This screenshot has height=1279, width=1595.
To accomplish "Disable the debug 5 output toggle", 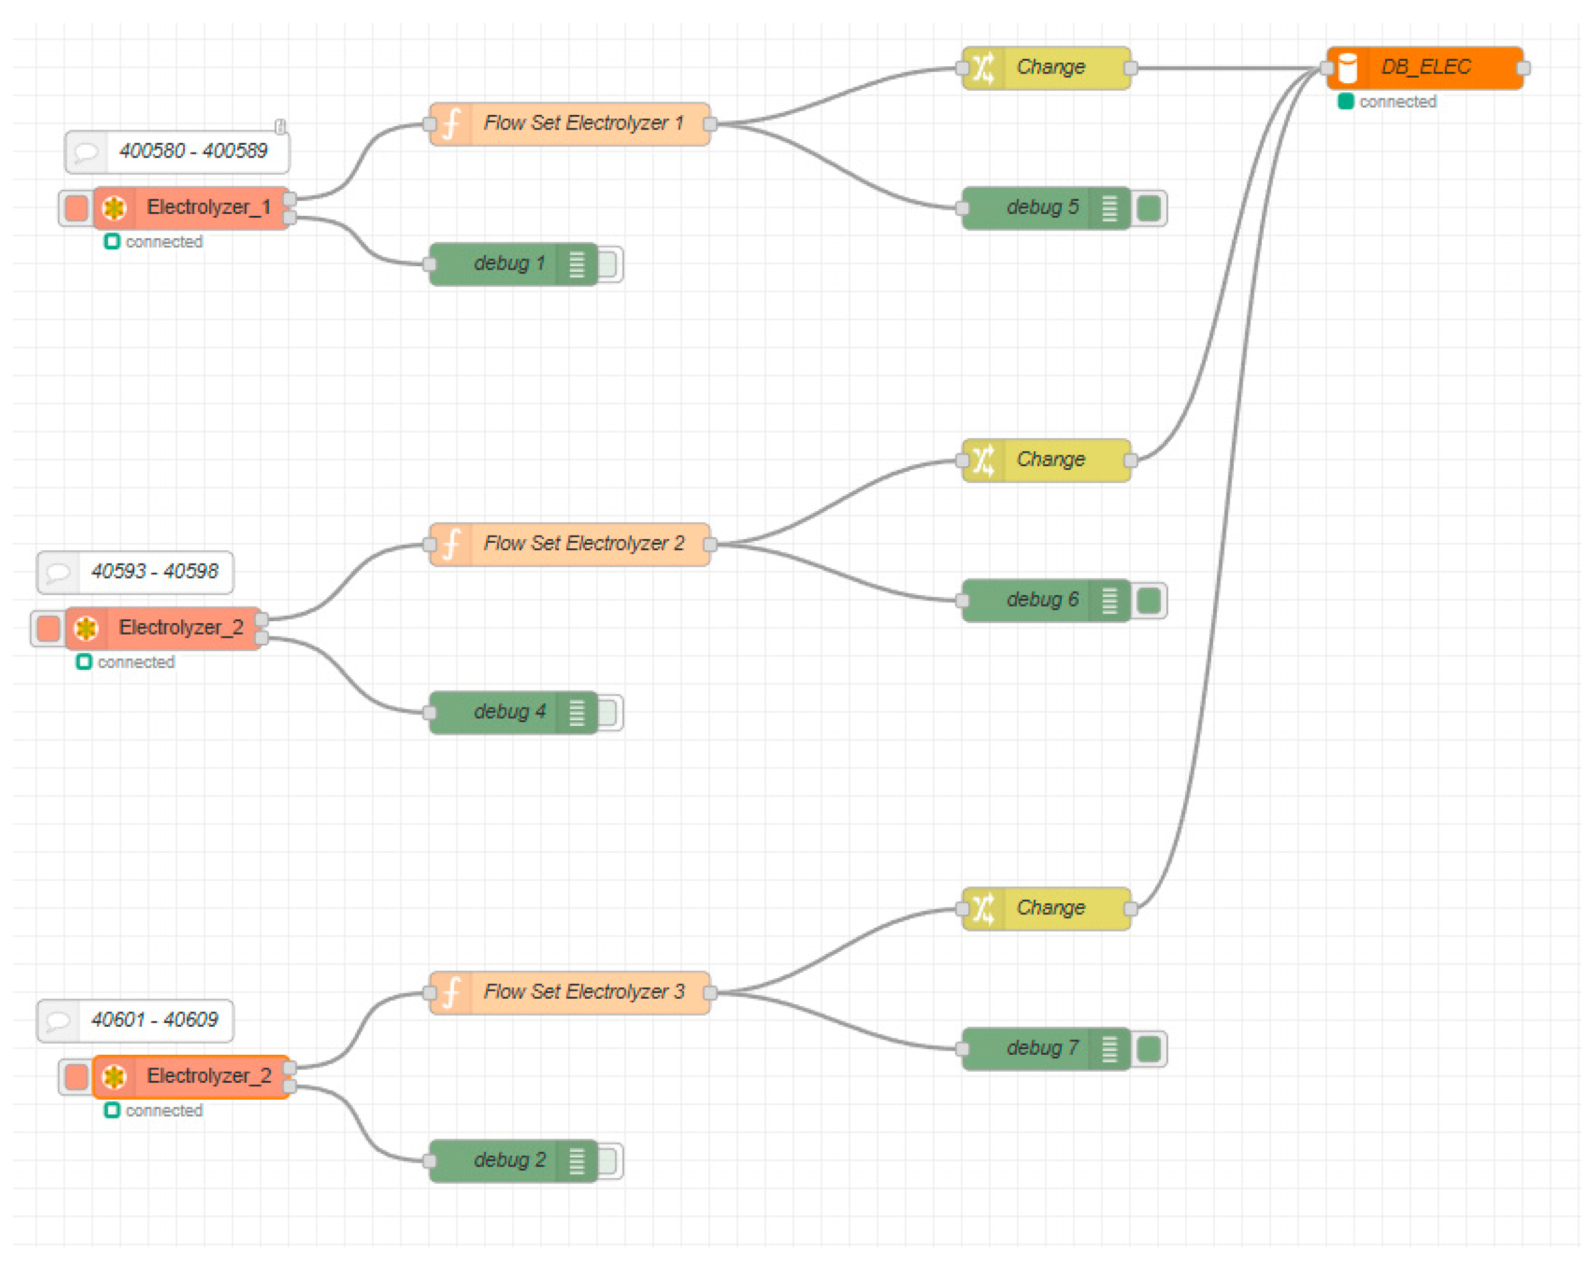I will tap(1149, 208).
